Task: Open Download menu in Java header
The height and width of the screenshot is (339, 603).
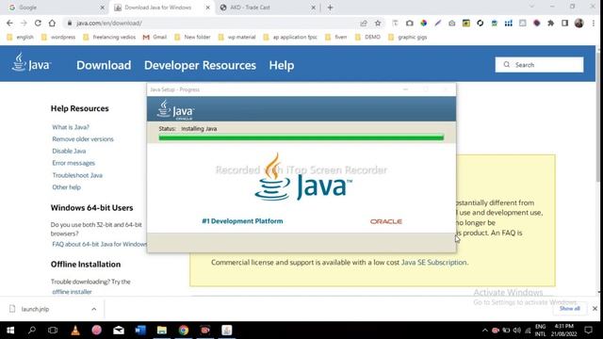Action: click(104, 65)
